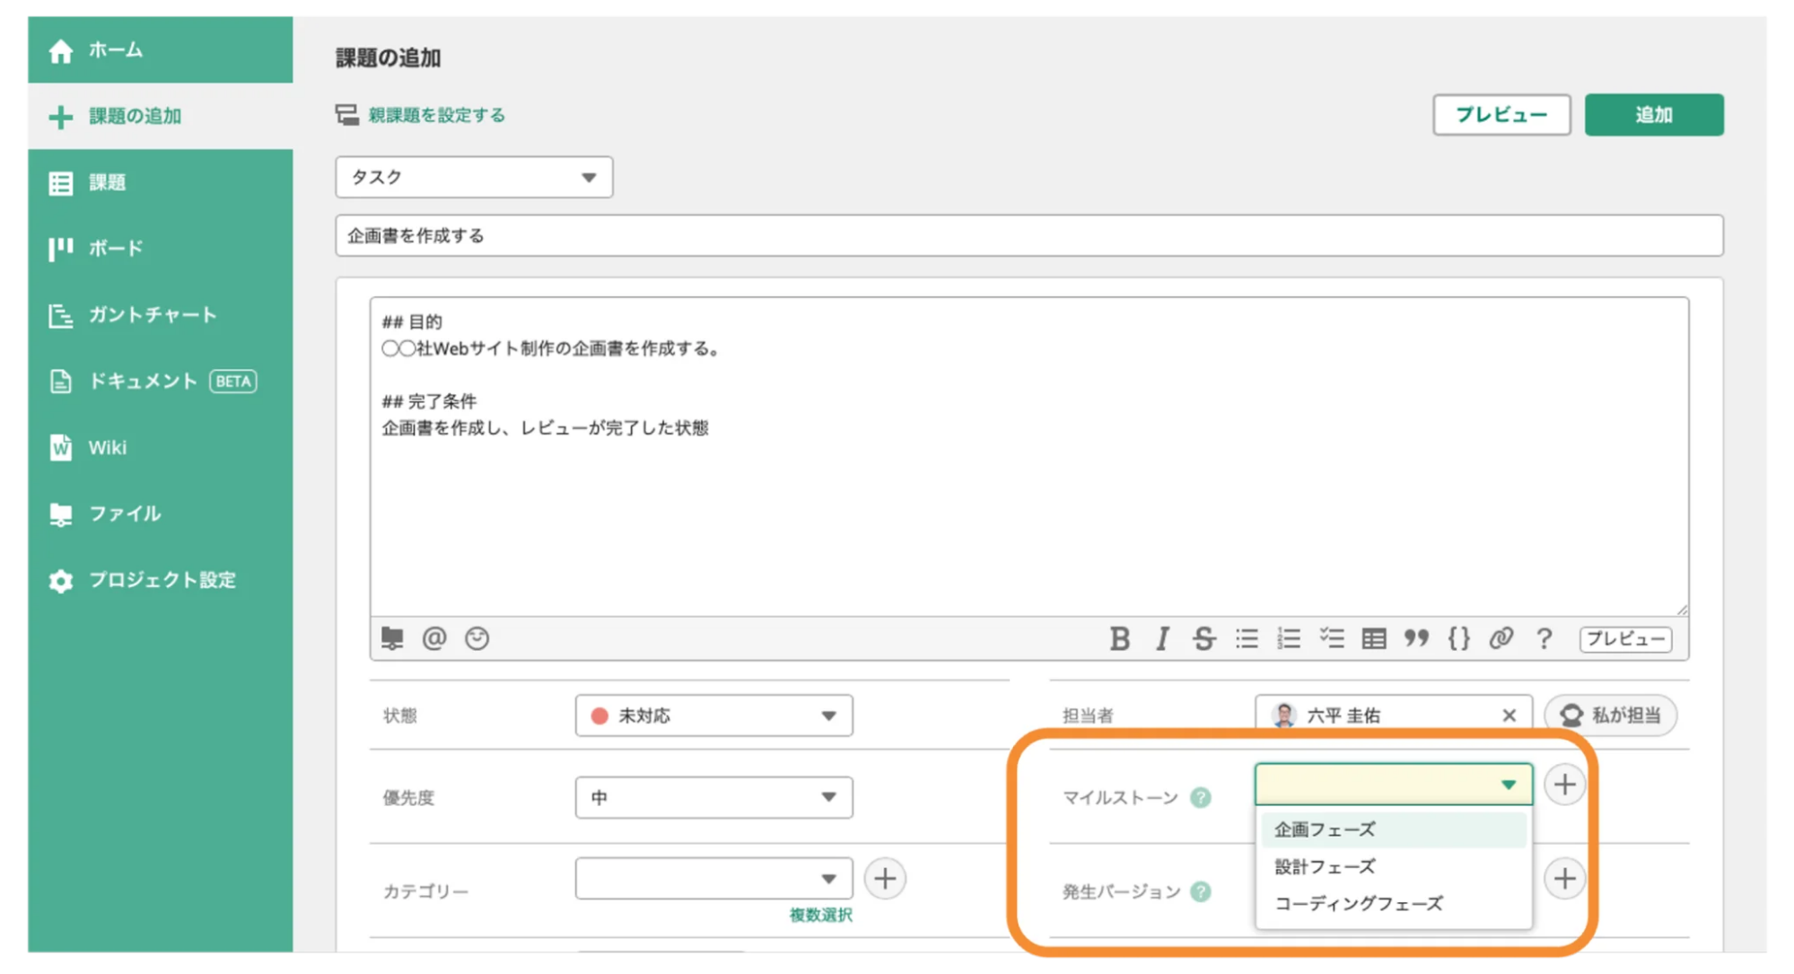Click the editor toolbar プレビュー button
Viewport: 1794px width, 974px height.
1625,639
